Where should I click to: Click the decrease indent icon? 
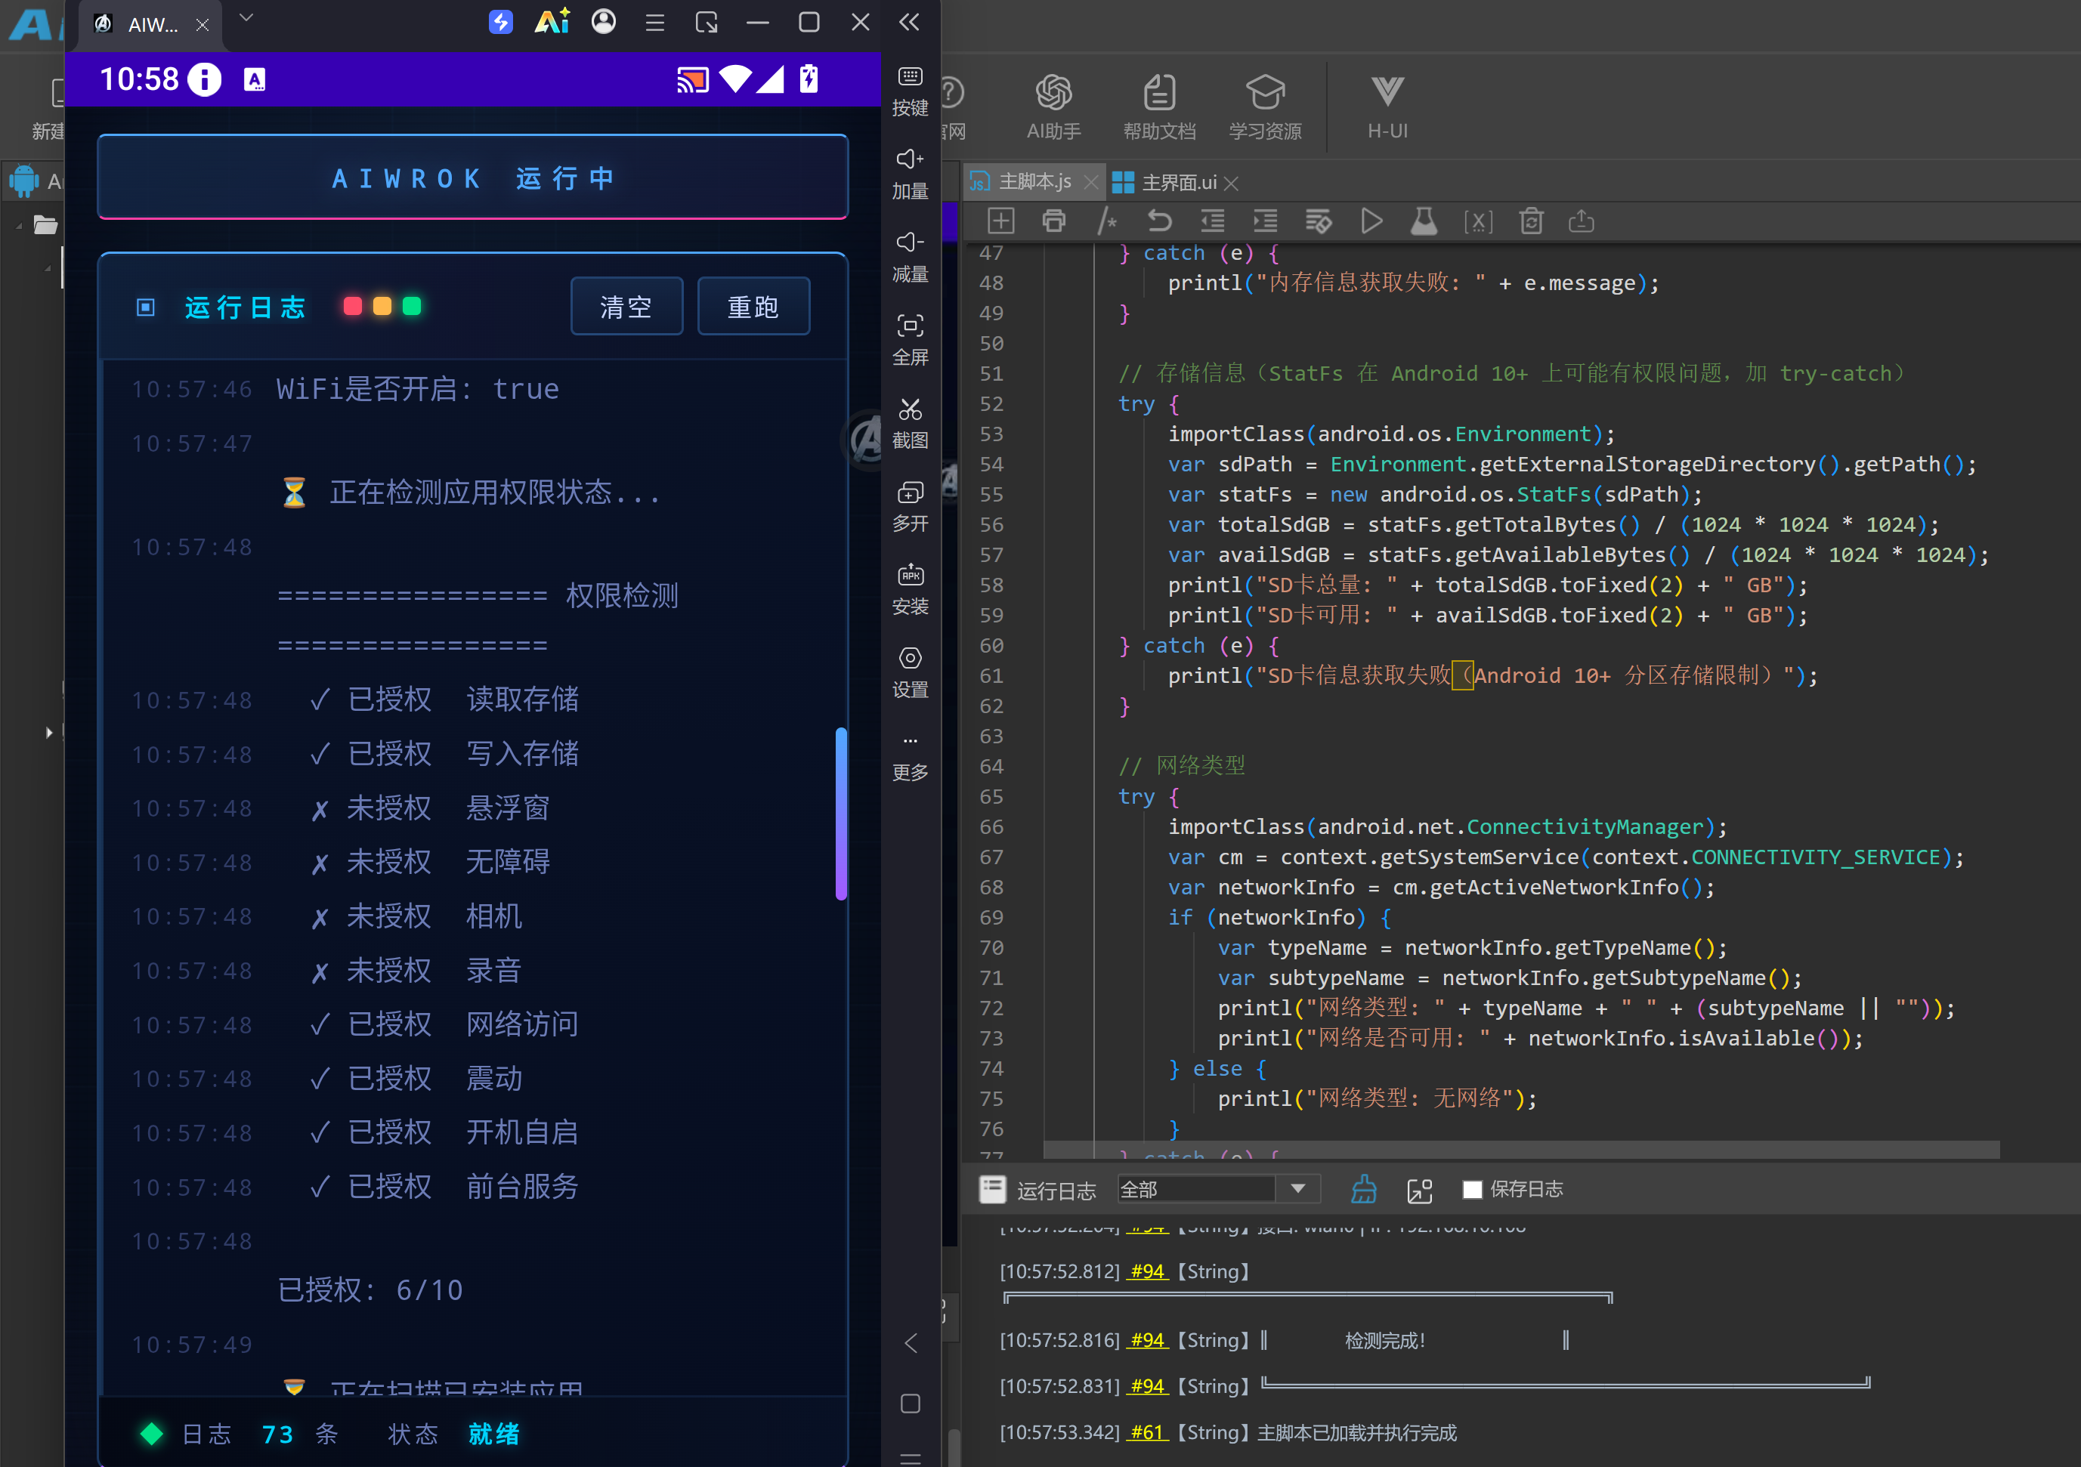[x=1212, y=221]
